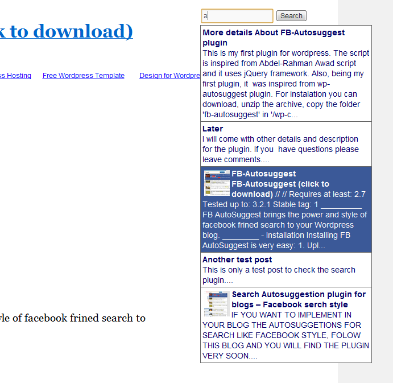
Task: Click the '(click to download)' page heading link
Action: 67,31
